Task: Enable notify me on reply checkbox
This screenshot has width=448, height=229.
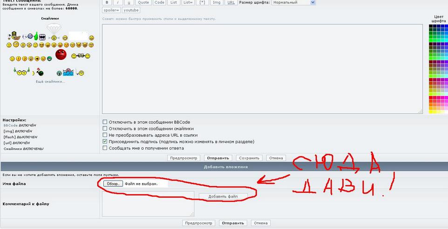Action: click(105, 148)
